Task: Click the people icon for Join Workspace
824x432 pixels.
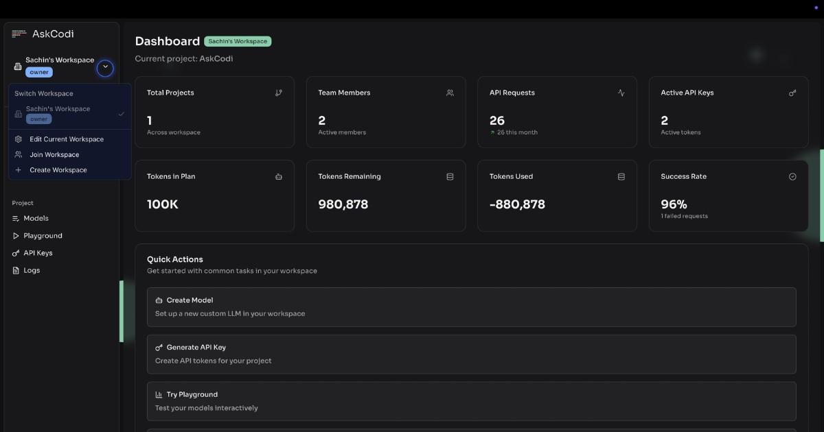Action: coord(19,155)
